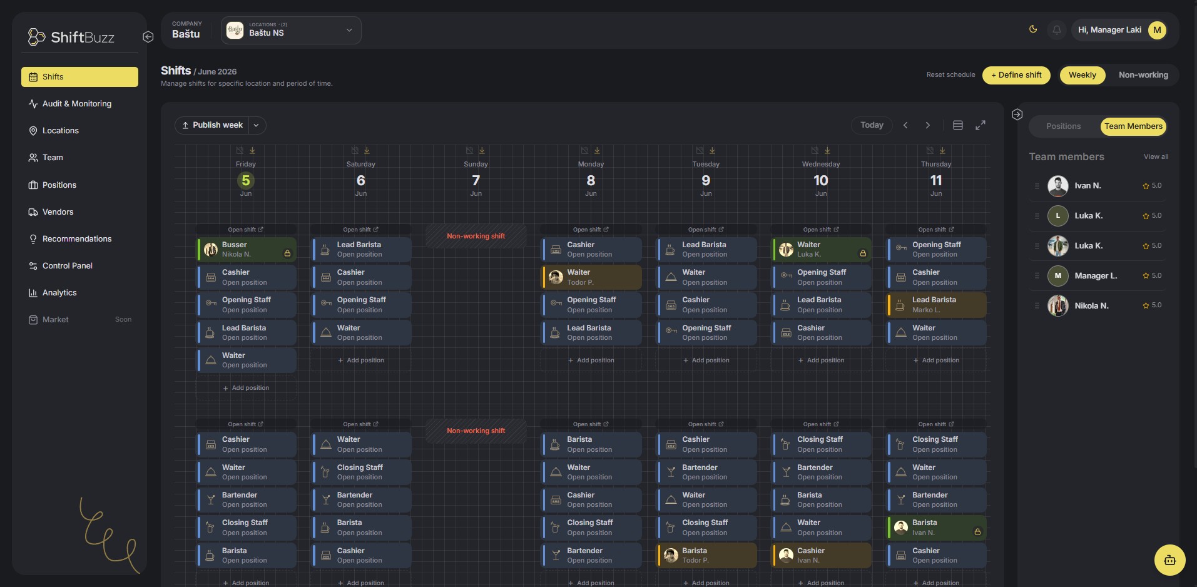Click the Define shift button
The height and width of the screenshot is (587, 1197).
click(x=1016, y=75)
